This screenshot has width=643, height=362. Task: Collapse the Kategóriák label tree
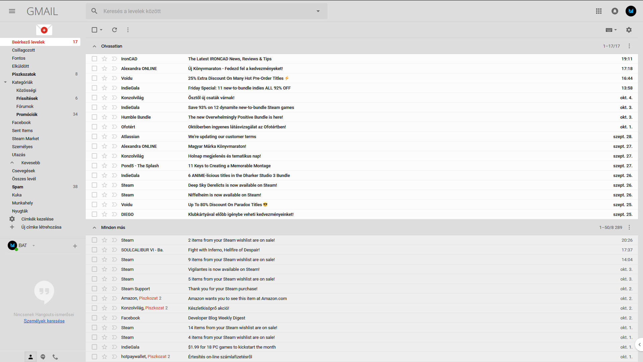[5, 82]
